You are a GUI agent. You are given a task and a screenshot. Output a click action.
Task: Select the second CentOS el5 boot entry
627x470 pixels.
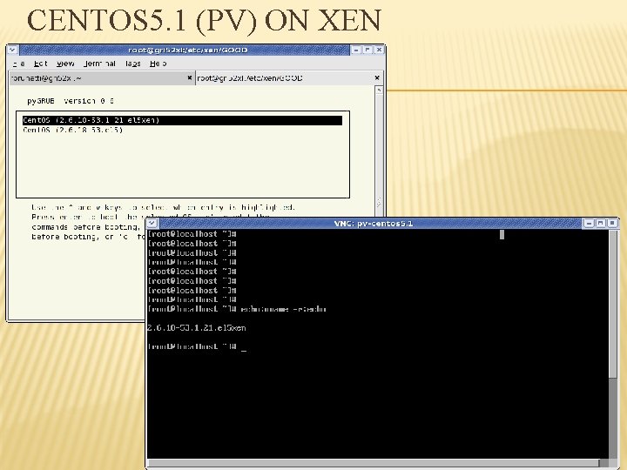(73, 130)
